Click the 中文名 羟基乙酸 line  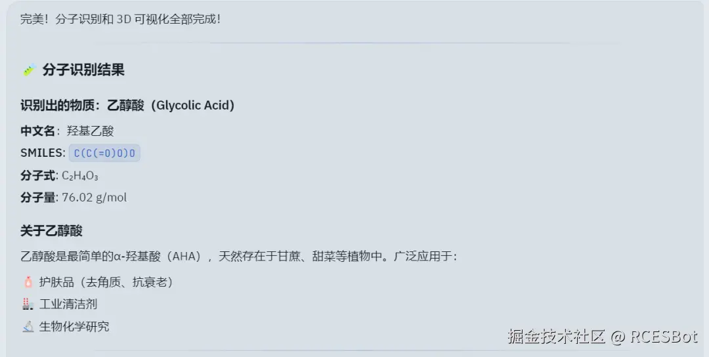(67, 131)
